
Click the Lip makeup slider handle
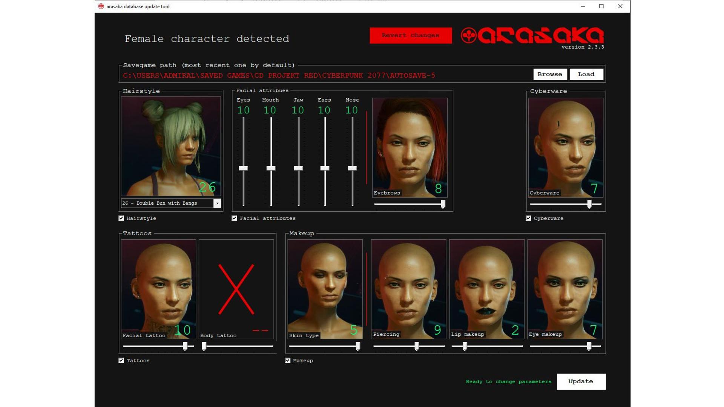click(x=465, y=346)
